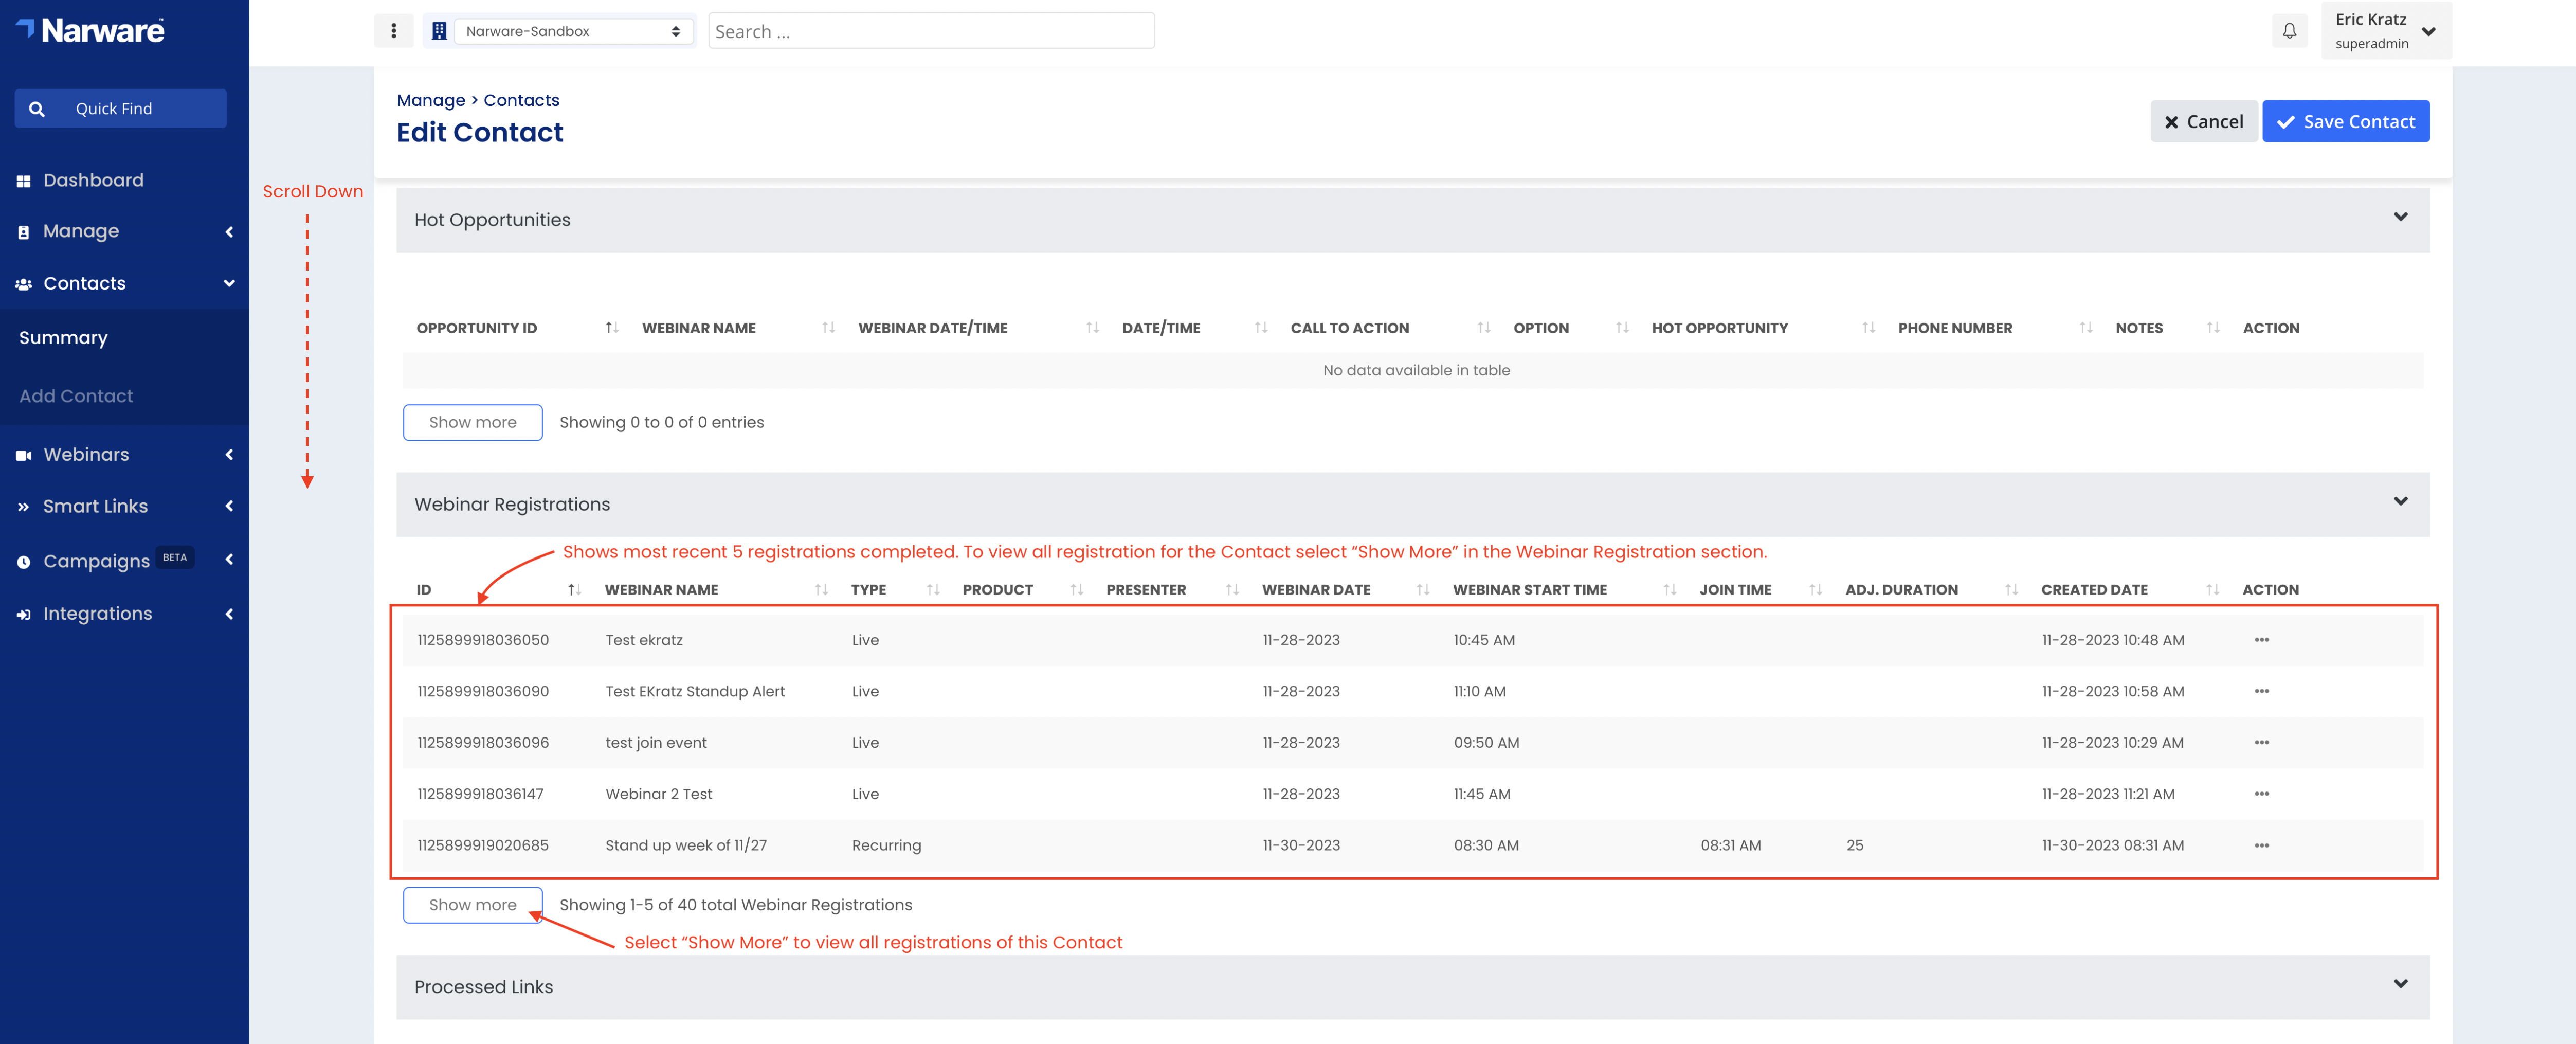This screenshot has width=2576, height=1044.
Task: Collapse the Contacts sidebar menu chevron
Action: pyautogui.click(x=229, y=284)
